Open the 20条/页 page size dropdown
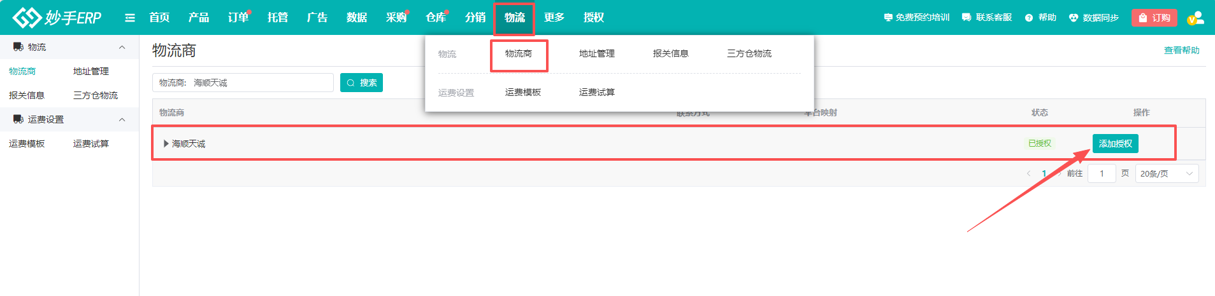1215x296 pixels. (1167, 173)
